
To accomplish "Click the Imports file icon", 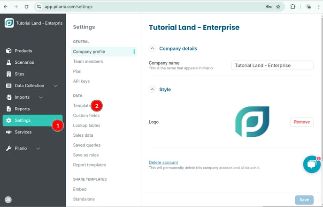I will pyautogui.click(x=8, y=97).
